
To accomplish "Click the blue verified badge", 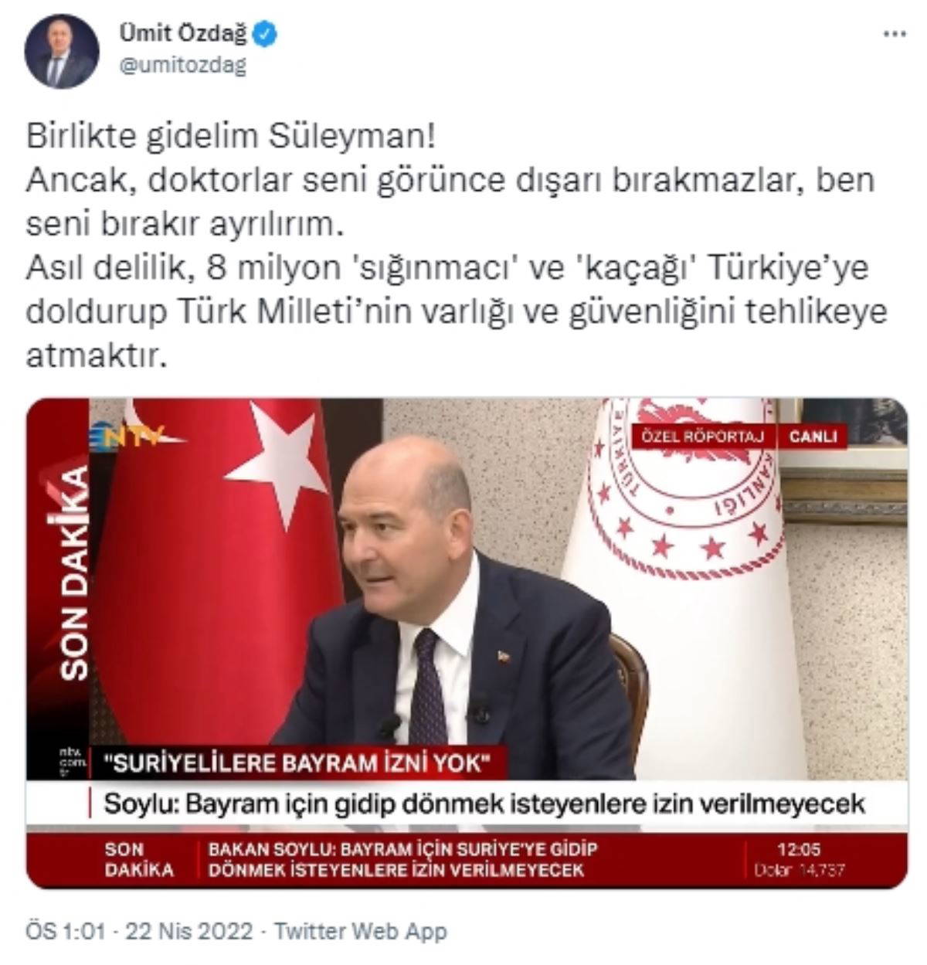I will tap(267, 34).
